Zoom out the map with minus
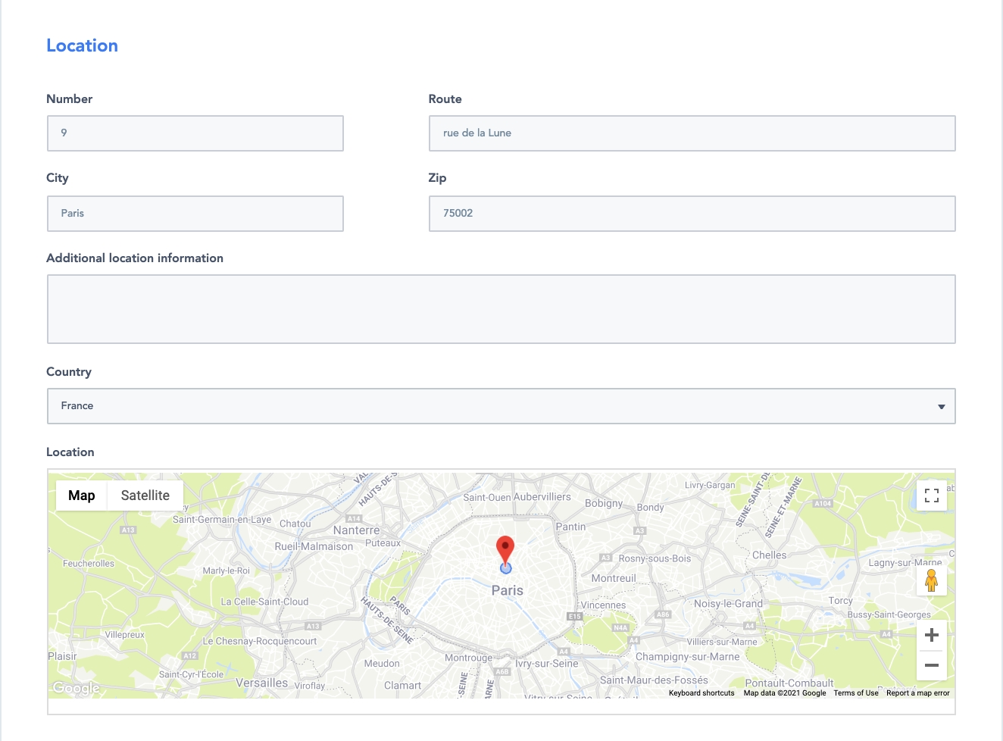This screenshot has width=1003, height=741. [x=932, y=665]
